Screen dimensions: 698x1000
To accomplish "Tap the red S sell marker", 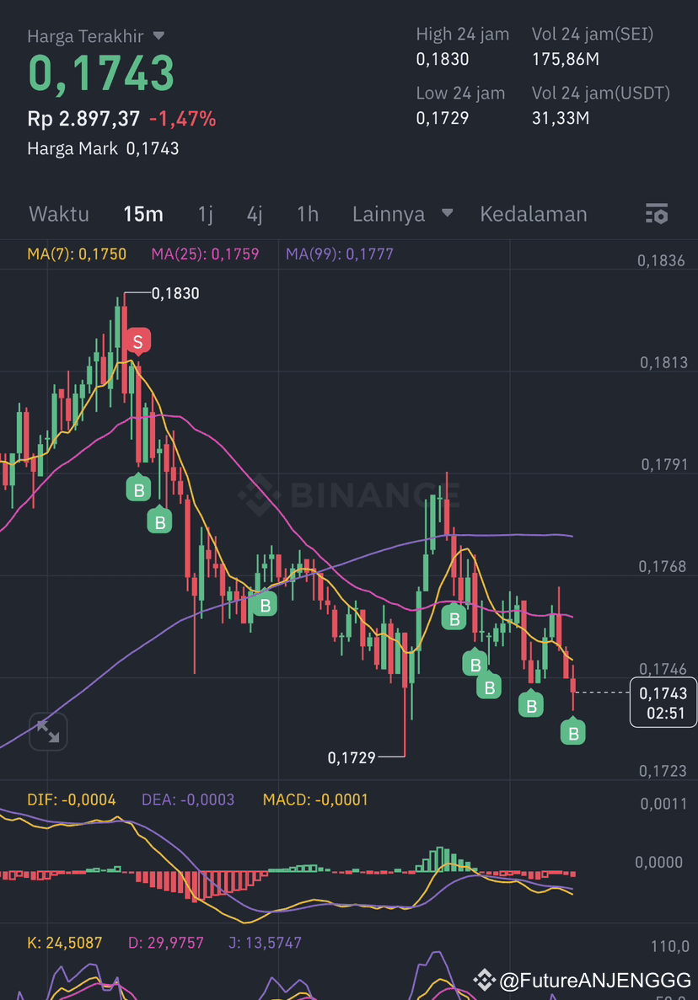I will click(x=137, y=341).
